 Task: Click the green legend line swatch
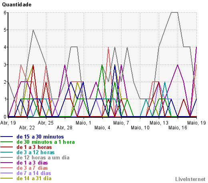point(7,142)
